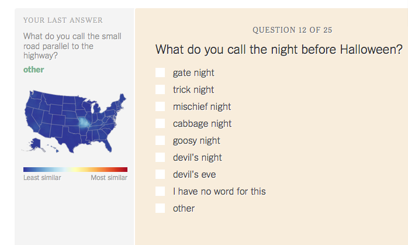Select the goosy night checkbox
The height and width of the screenshot is (245, 408).
tap(160, 140)
